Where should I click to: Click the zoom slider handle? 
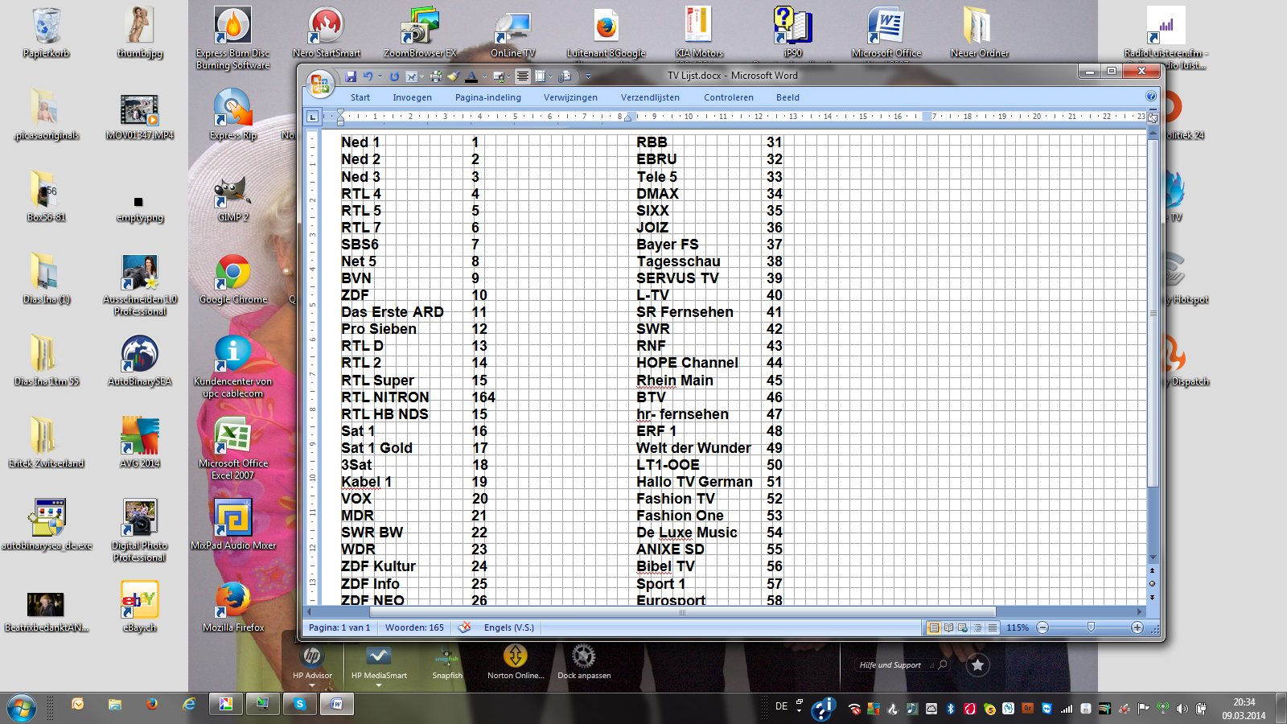click(x=1091, y=627)
